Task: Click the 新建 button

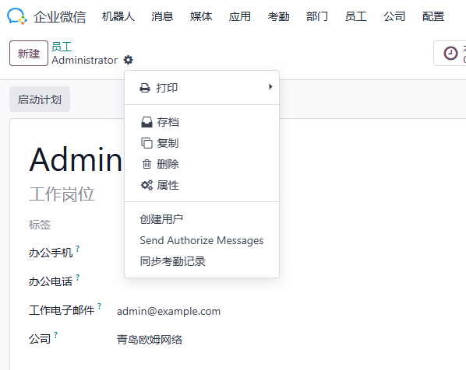Action: coord(29,54)
